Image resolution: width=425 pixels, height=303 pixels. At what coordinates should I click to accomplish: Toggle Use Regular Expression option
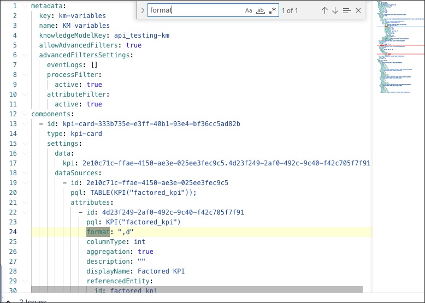273,10
